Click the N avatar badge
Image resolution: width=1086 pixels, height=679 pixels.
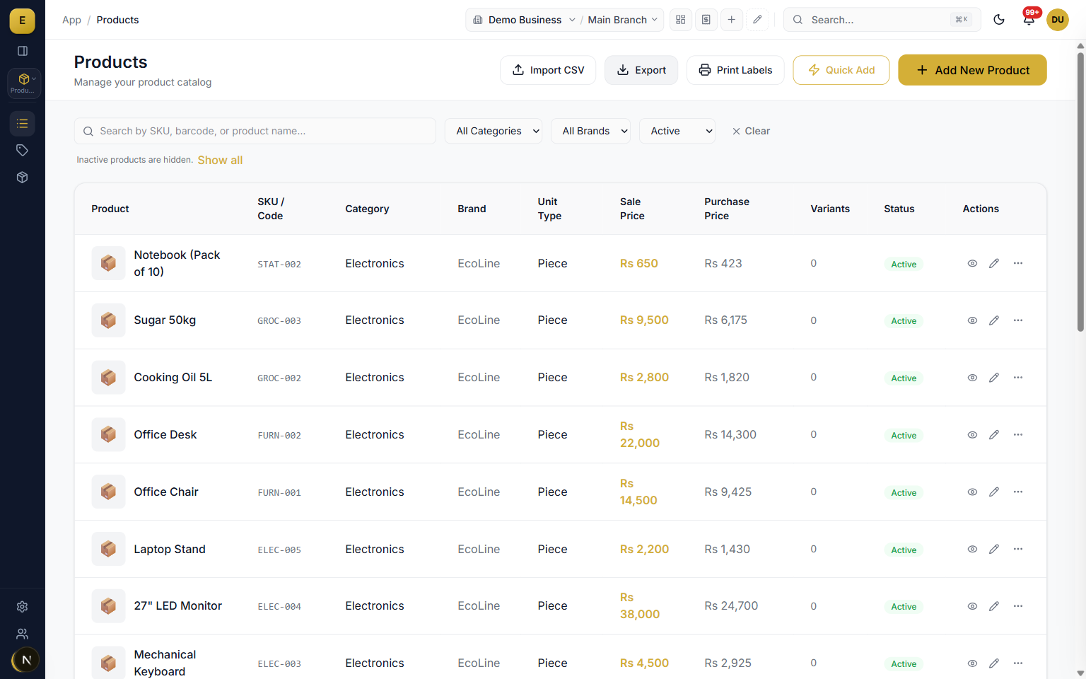pos(26,660)
